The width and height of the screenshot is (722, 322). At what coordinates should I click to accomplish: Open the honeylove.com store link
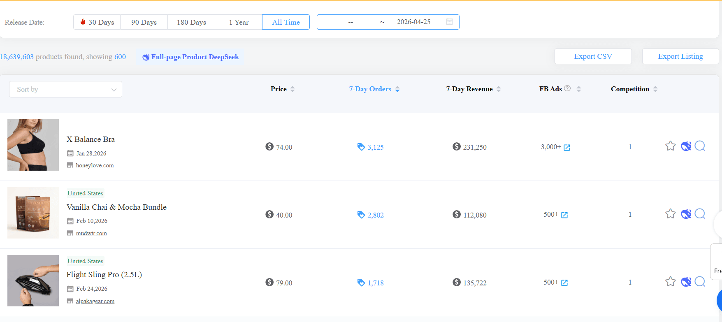click(95, 165)
